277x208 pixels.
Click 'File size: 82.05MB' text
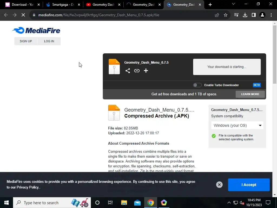tap(123, 128)
